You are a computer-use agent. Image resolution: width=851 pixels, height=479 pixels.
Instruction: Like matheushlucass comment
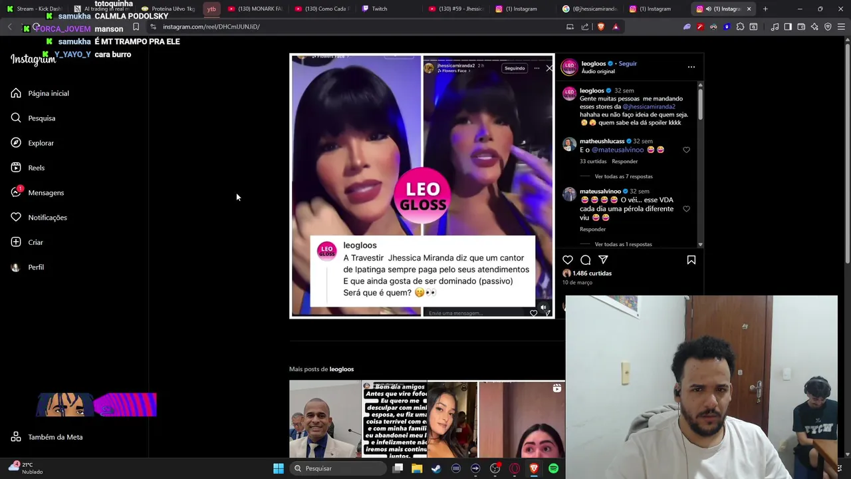(x=686, y=150)
